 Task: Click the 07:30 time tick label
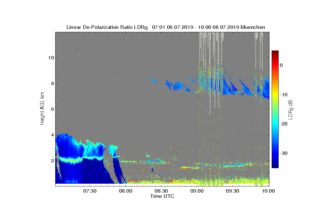[90, 191]
